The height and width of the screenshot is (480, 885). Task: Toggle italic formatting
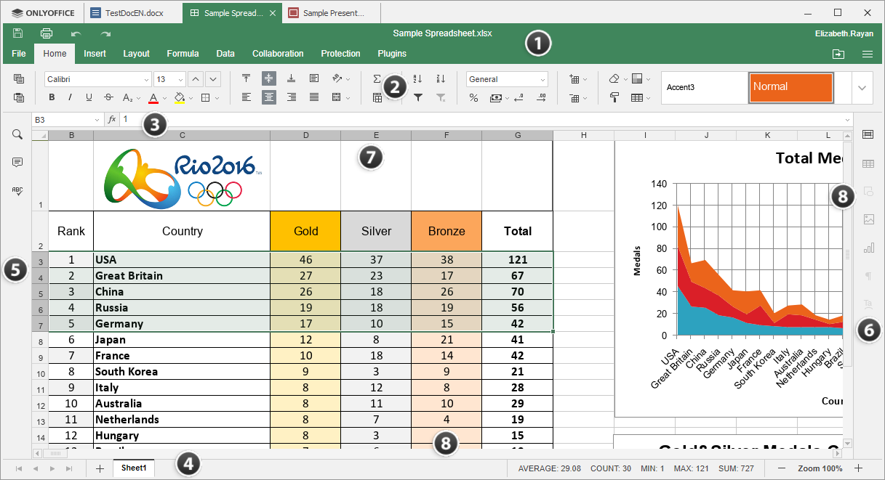pyautogui.click(x=70, y=97)
